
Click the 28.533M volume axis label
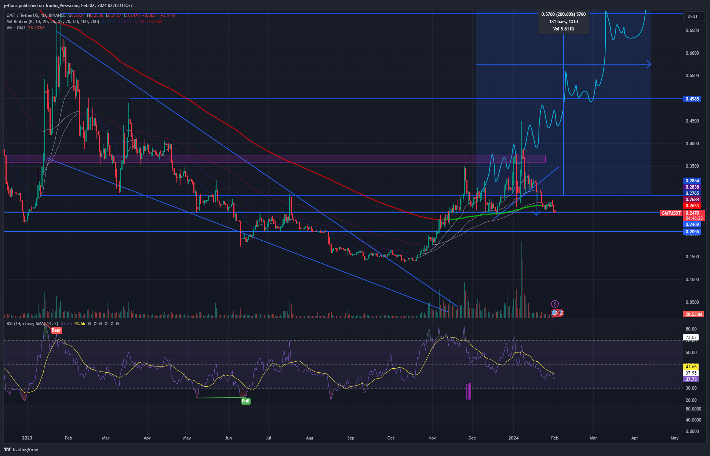coord(693,314)
